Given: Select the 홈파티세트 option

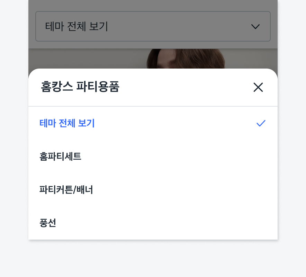Looking at the screenshot, I should tap(61, 157).
